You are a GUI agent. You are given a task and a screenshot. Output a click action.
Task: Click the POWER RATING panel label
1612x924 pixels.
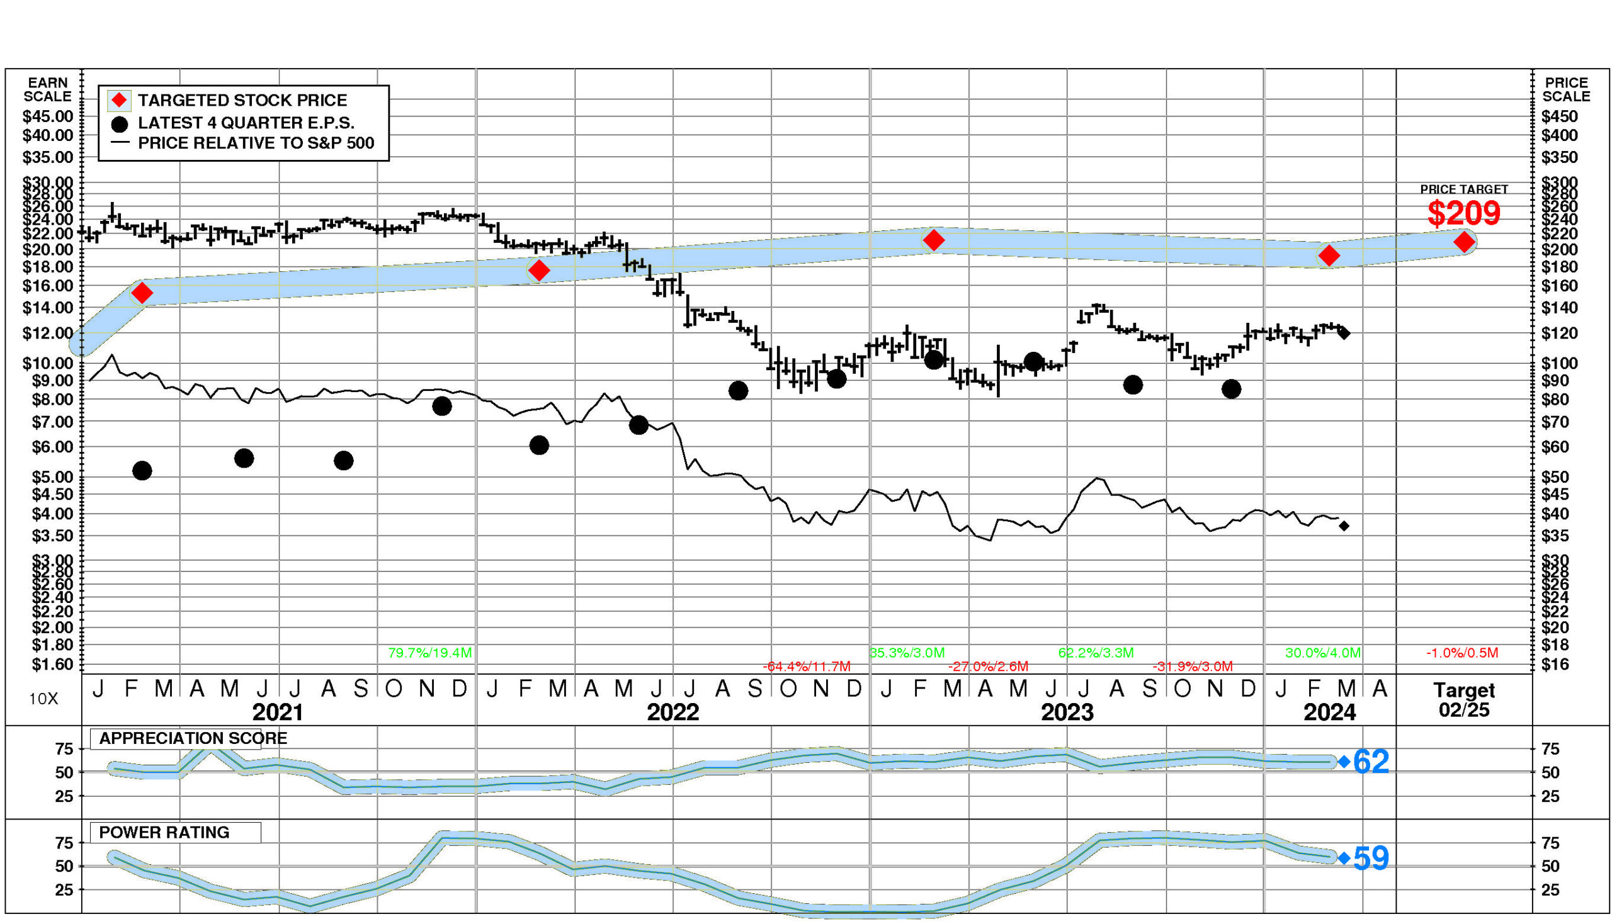point(164,832)
